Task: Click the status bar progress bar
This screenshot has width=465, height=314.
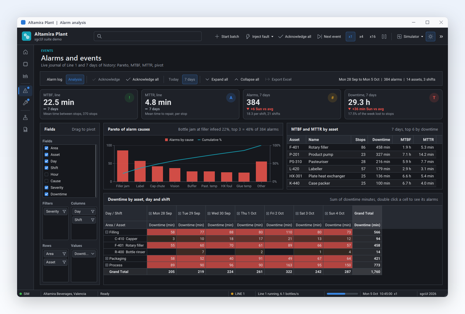Action: (x=342, y=294)
